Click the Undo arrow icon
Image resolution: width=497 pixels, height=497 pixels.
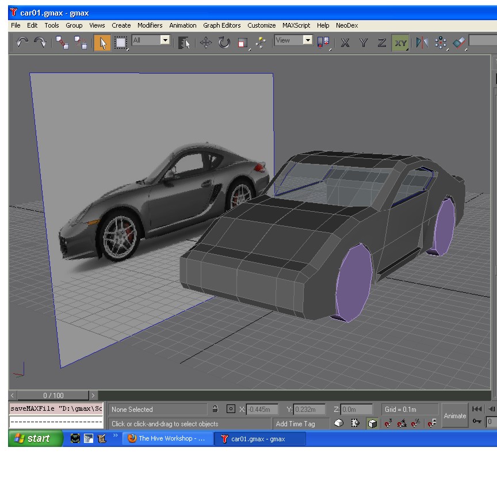[22, 42]
